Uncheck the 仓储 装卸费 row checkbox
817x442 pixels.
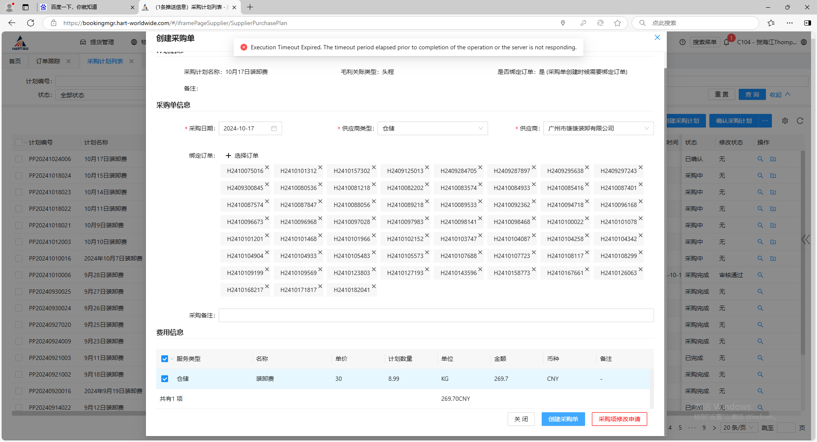coord(165,379)
